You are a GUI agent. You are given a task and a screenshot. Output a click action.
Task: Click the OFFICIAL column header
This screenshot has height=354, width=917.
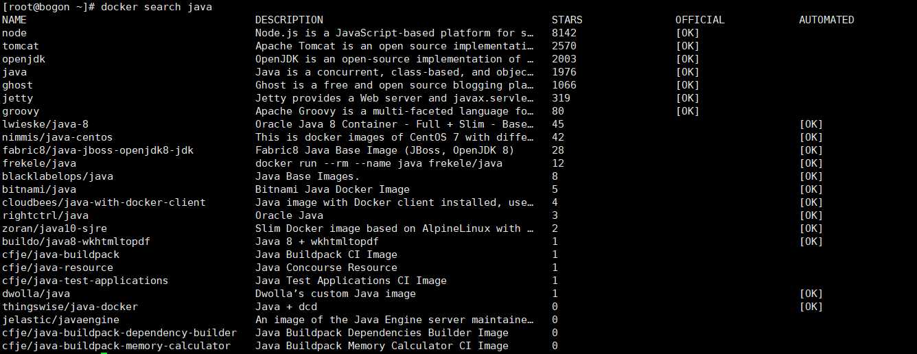click(700, 20)
